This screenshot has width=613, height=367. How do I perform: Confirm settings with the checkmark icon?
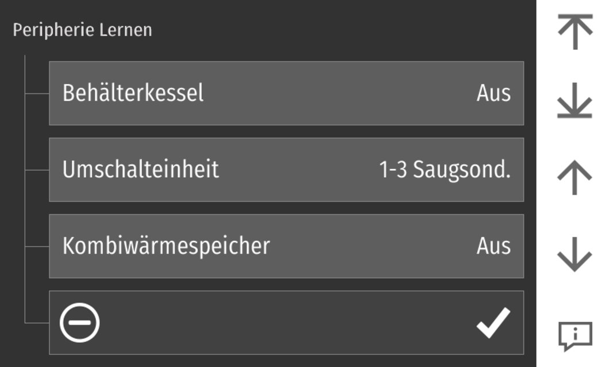click(x=493, y=322)
